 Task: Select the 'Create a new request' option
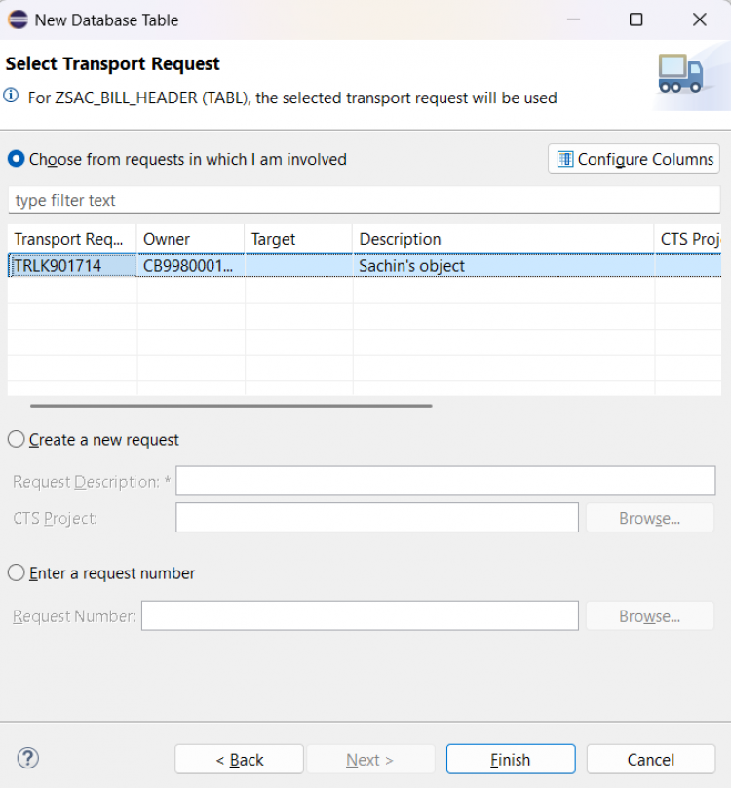[17, 440]
